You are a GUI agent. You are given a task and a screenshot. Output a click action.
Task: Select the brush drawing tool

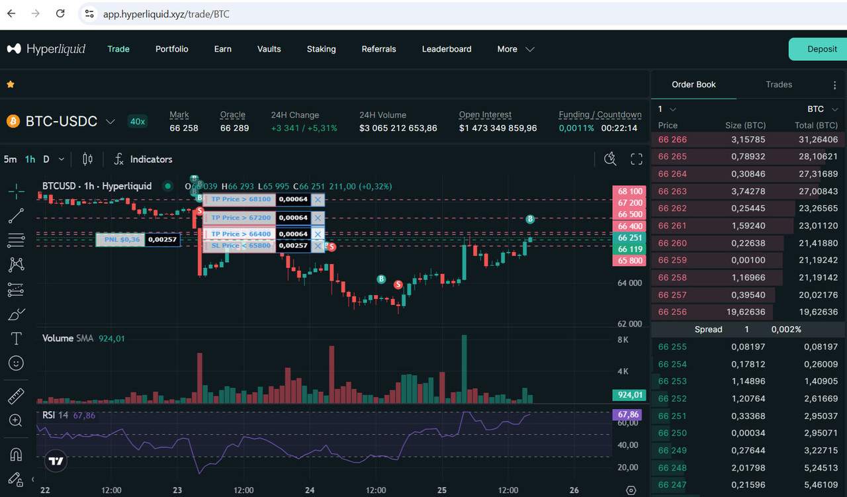[17, 314]
